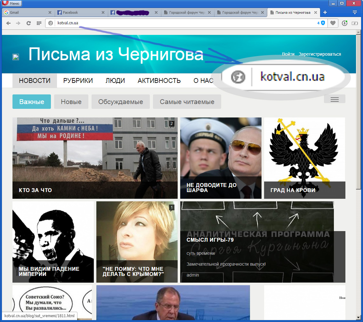
Task: Select the Обсуждаемые filter button
Action: pyautogui.click(x=121, y=102)
